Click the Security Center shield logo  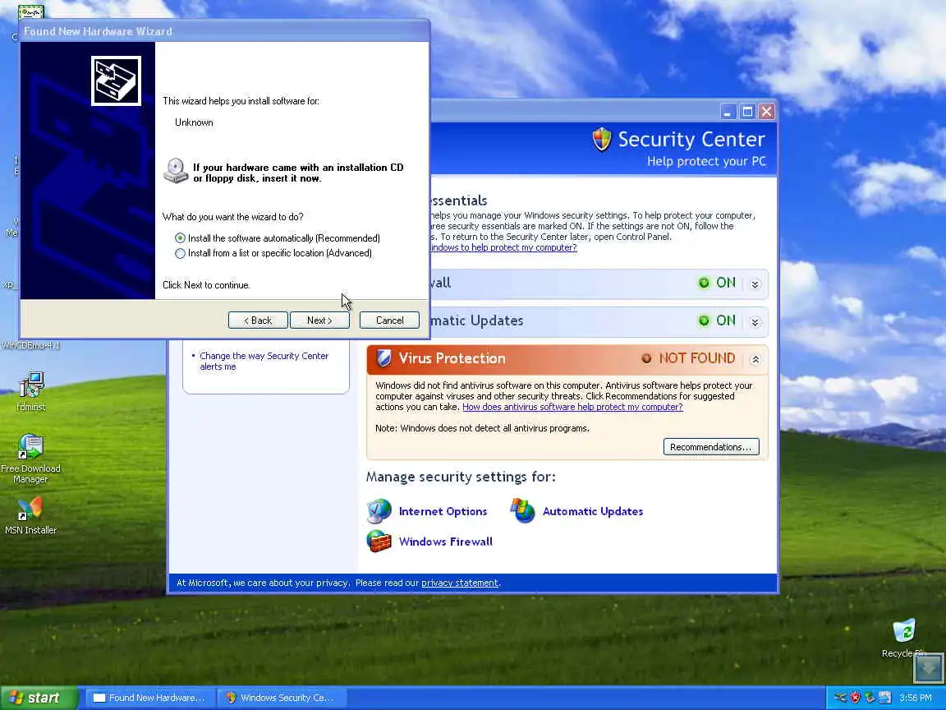pos(601,140)
